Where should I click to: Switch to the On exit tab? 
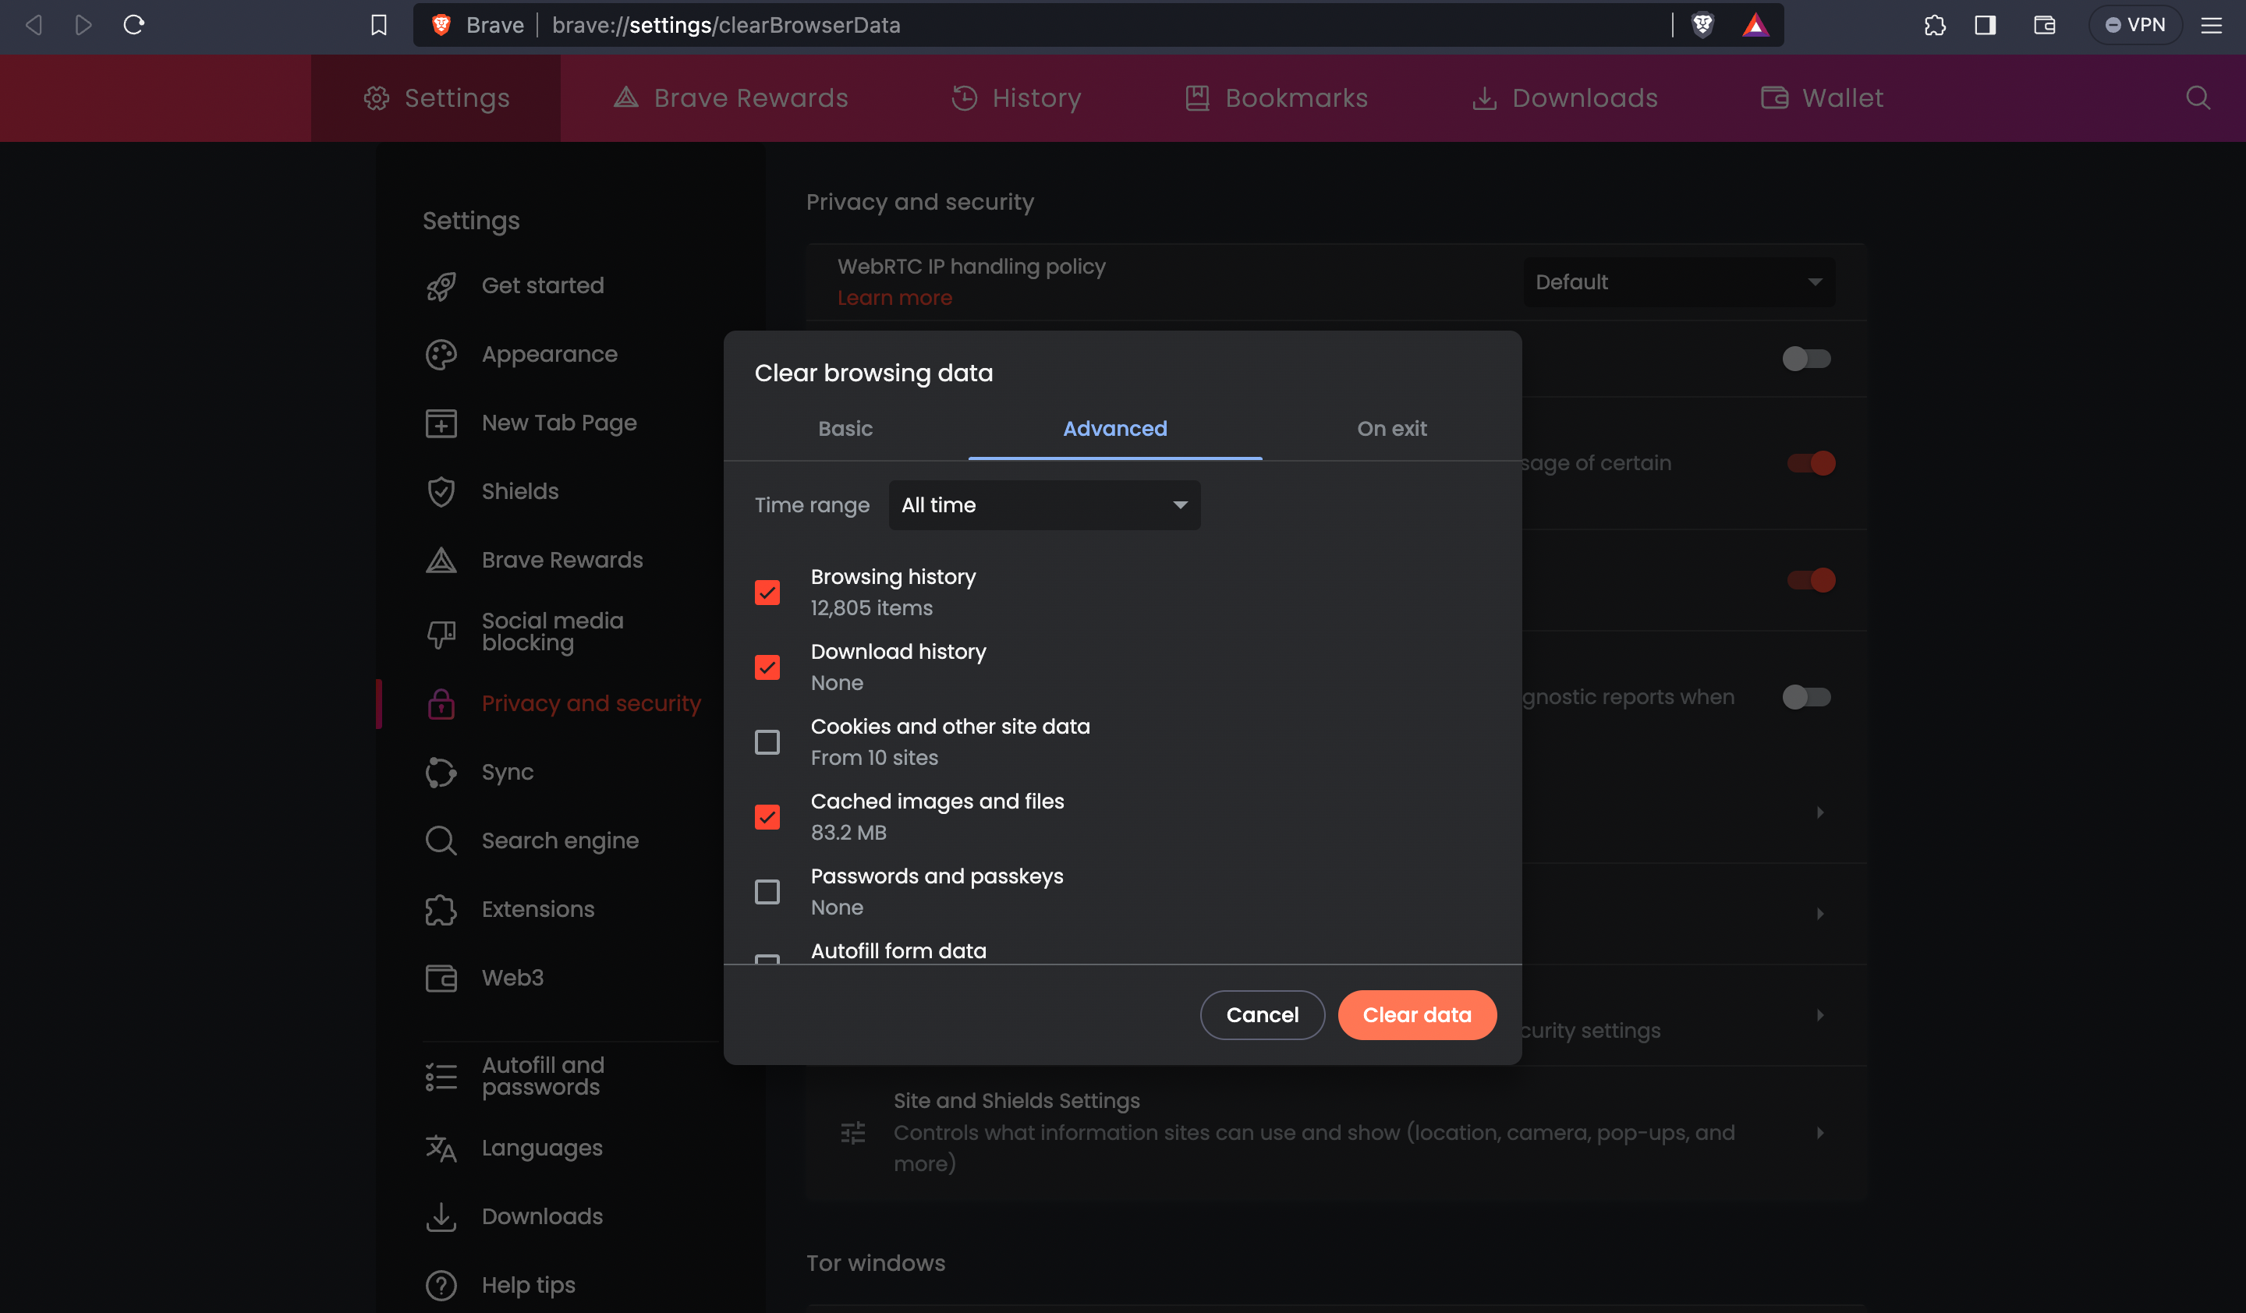tap(1391, 429)
